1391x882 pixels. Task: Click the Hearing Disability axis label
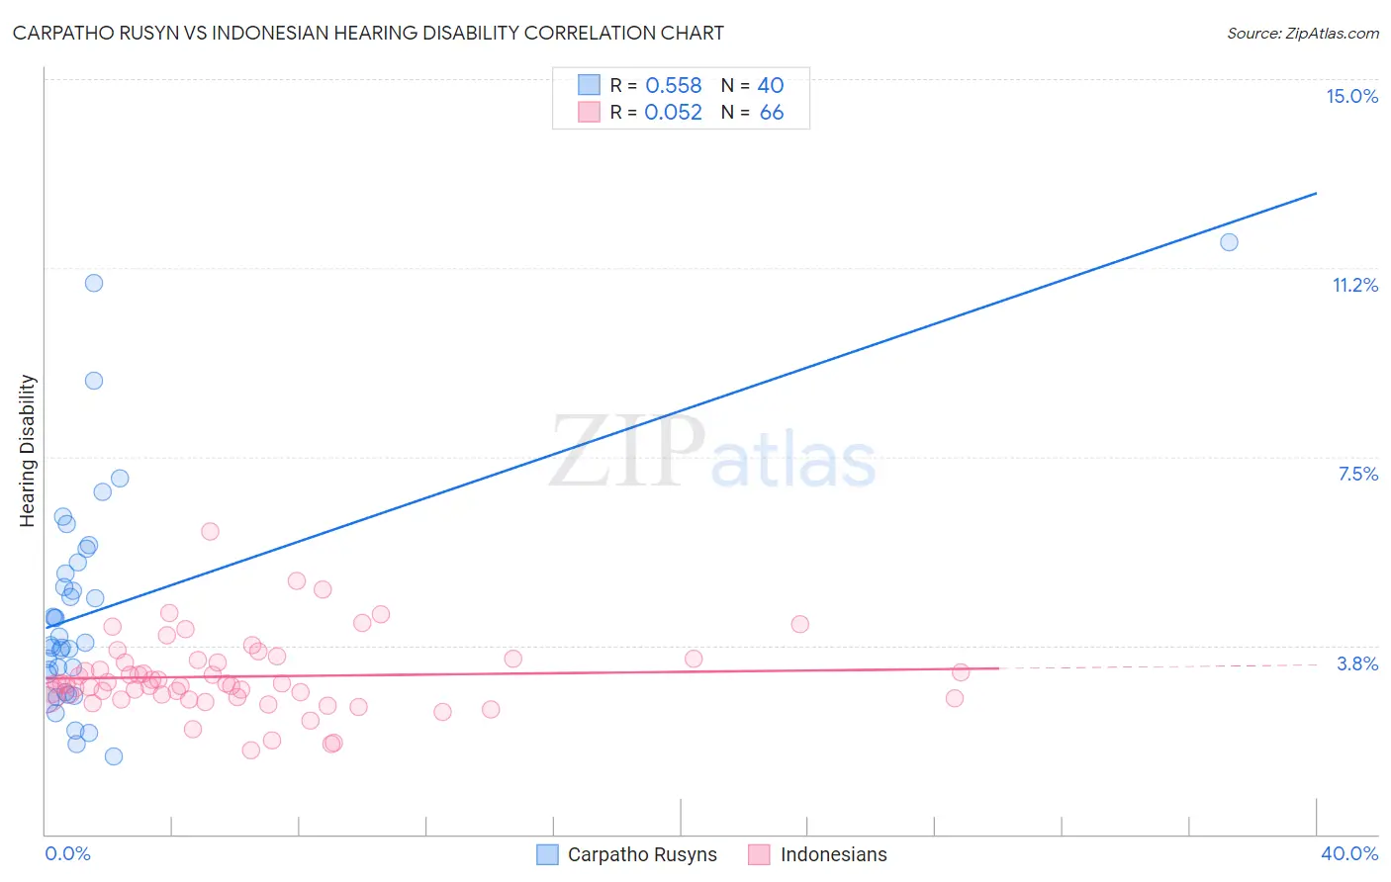point(28,450)
